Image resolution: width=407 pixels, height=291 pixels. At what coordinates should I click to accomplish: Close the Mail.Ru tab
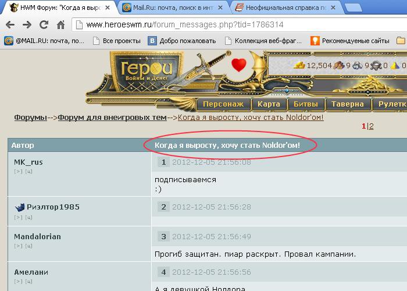tap(220, 8)
